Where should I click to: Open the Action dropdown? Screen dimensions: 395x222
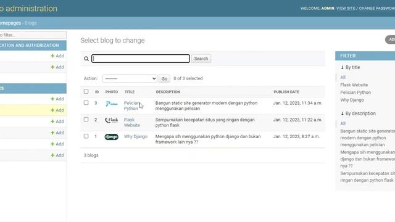point(130,78)
